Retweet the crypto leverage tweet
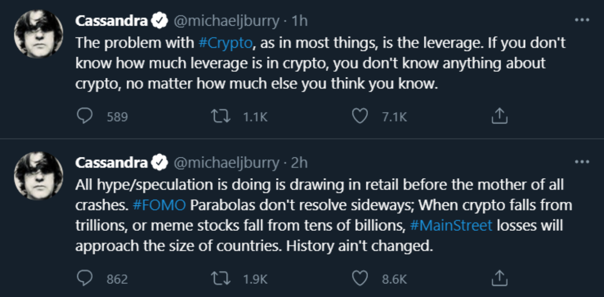The height and width of the screenshot is (297, 604). tap(220, 116)
